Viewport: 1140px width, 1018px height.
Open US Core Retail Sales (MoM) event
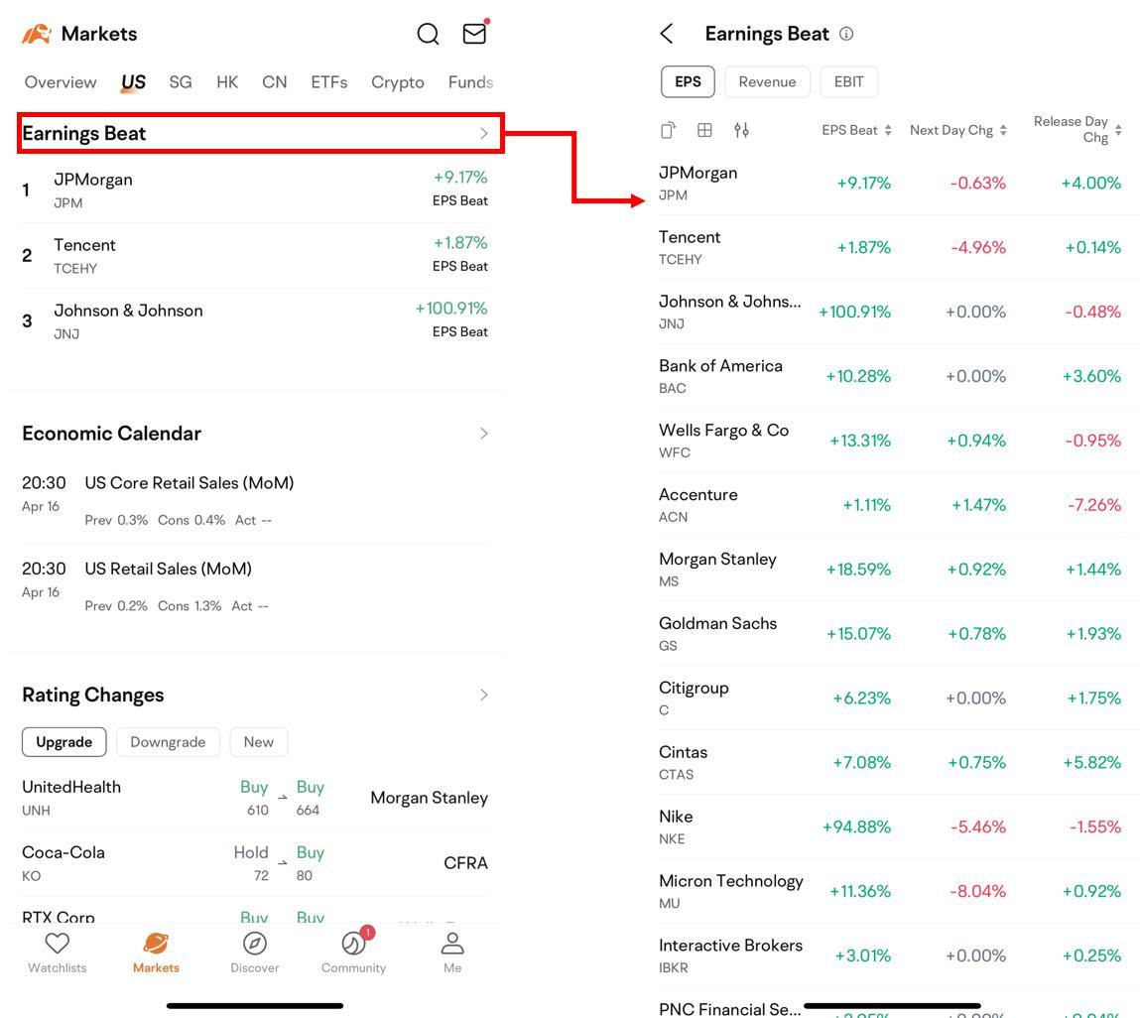(254, 500)
